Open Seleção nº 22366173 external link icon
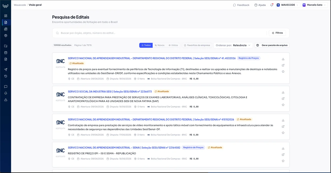Image resolution: width=331 pixels, height=173 pixels. coord(283,99)
